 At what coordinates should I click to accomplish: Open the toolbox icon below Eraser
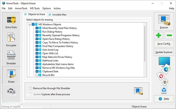coord(11,91)
